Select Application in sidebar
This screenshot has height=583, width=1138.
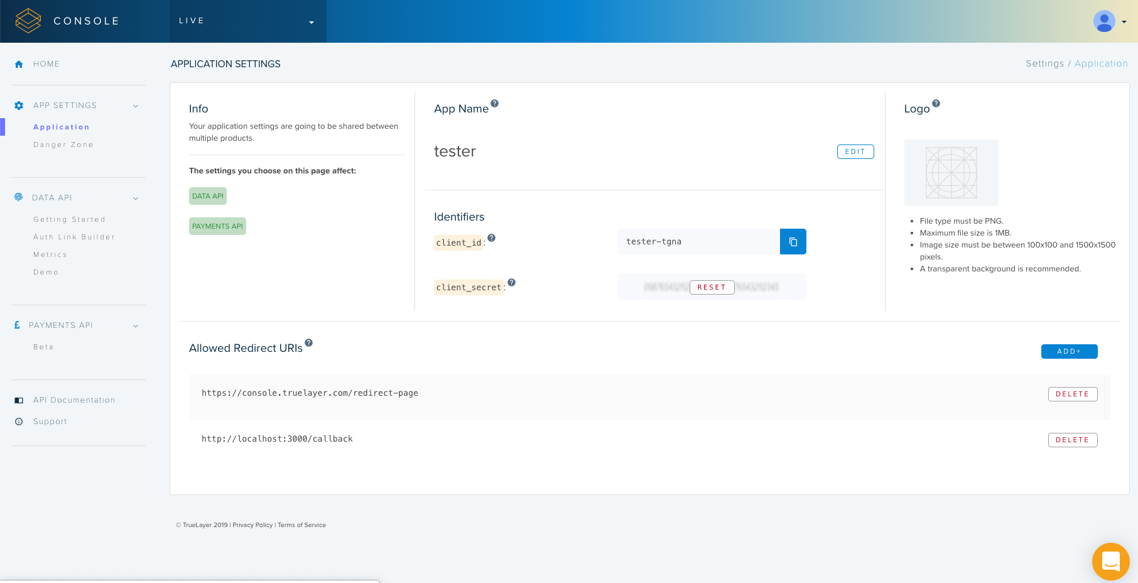point(62,127)
